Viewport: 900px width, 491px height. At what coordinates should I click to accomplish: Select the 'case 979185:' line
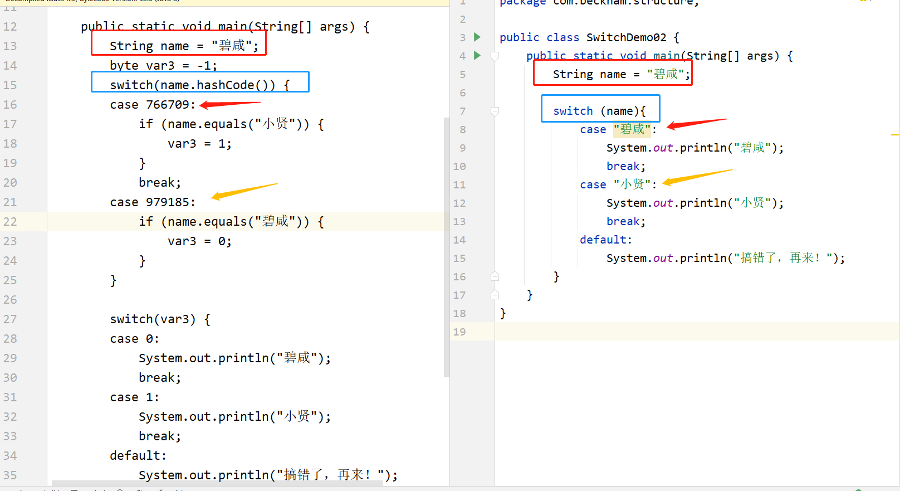click(153, 202)
